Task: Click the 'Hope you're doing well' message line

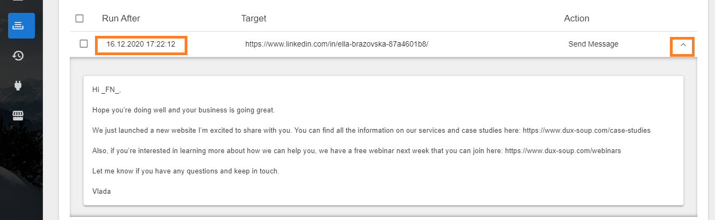Action: 184,110
